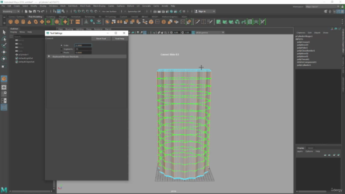Click the New Scene icon
The height and width of the screenshot is (194, 345).
pos(26,11)
